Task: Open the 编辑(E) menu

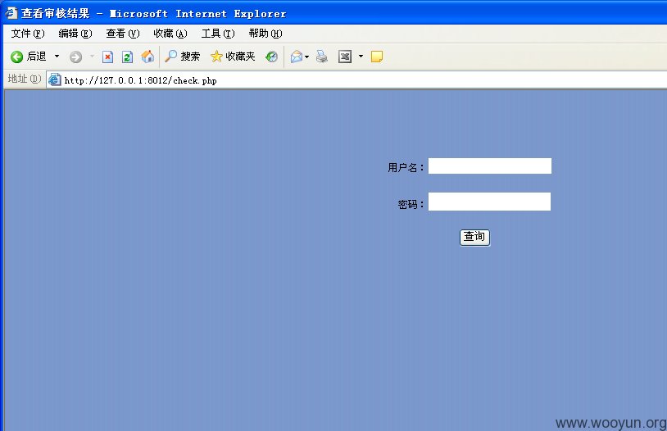Action: coord(75,34)
